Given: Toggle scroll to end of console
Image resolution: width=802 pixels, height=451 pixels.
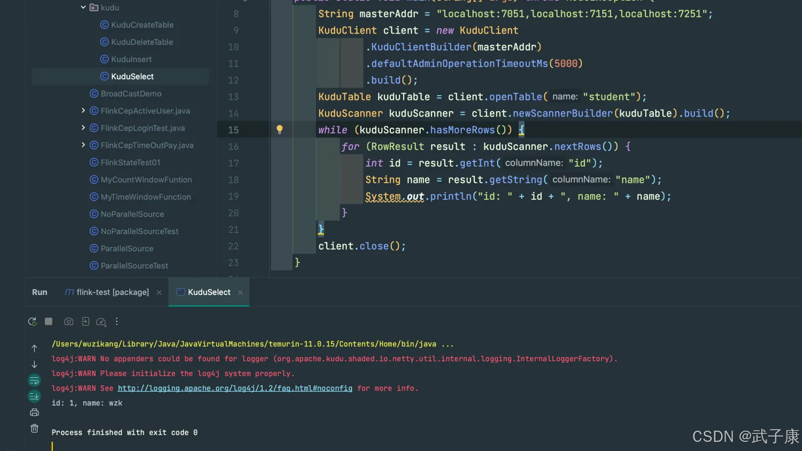Looking at the screenshot, I should (34, 396).
